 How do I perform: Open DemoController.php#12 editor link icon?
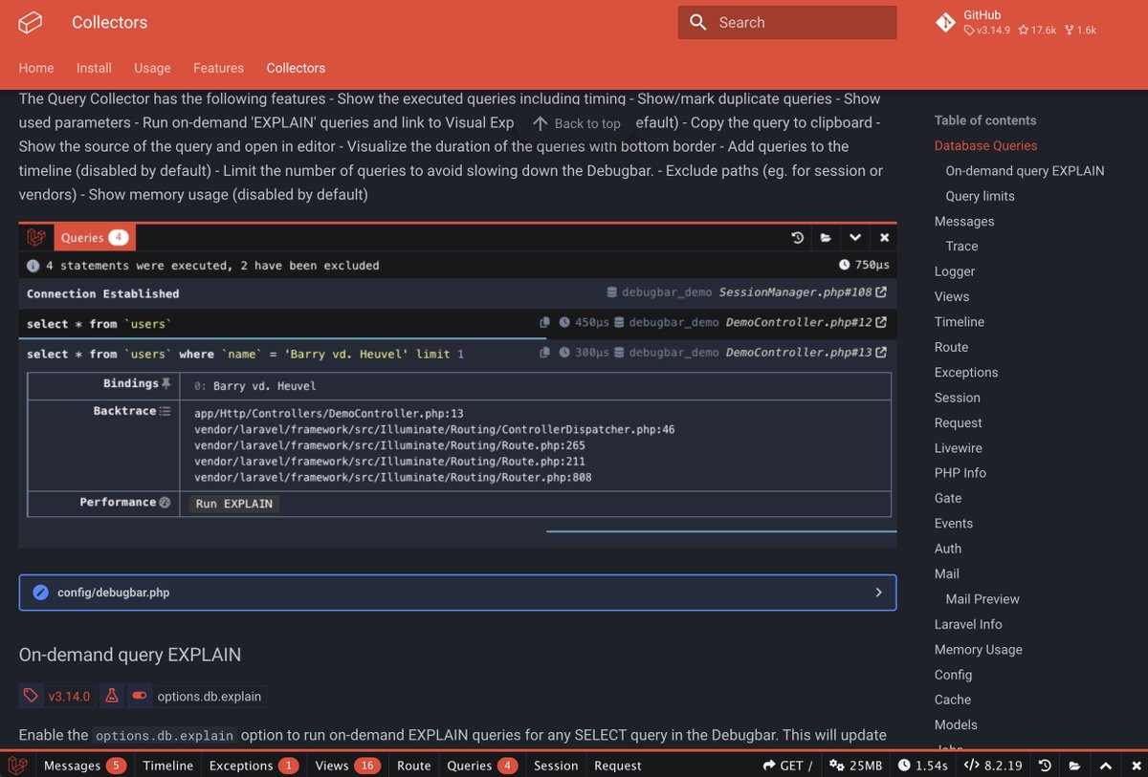881,323
